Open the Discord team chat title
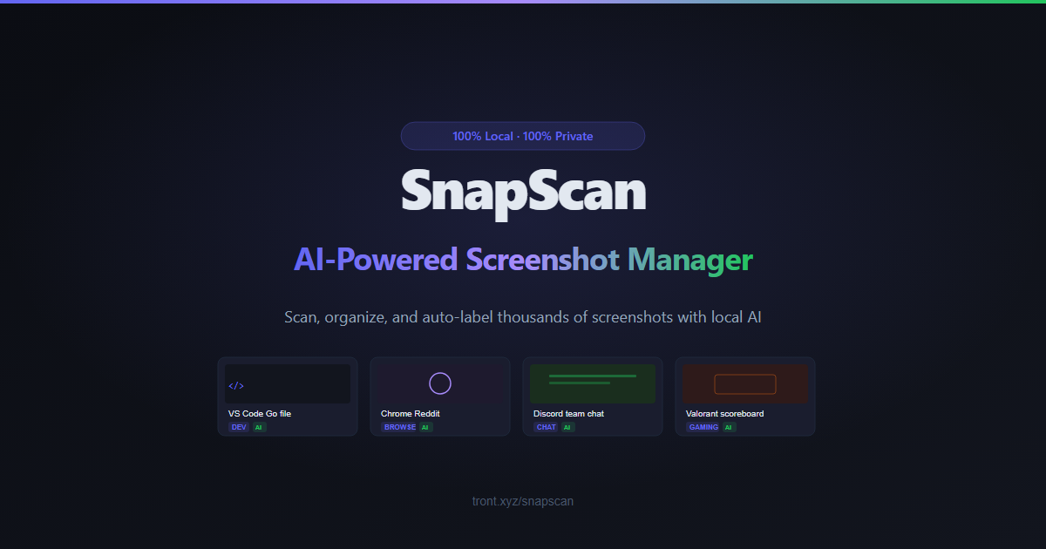Viewport: 1046px width, 549px height. (x=568, y=413)
